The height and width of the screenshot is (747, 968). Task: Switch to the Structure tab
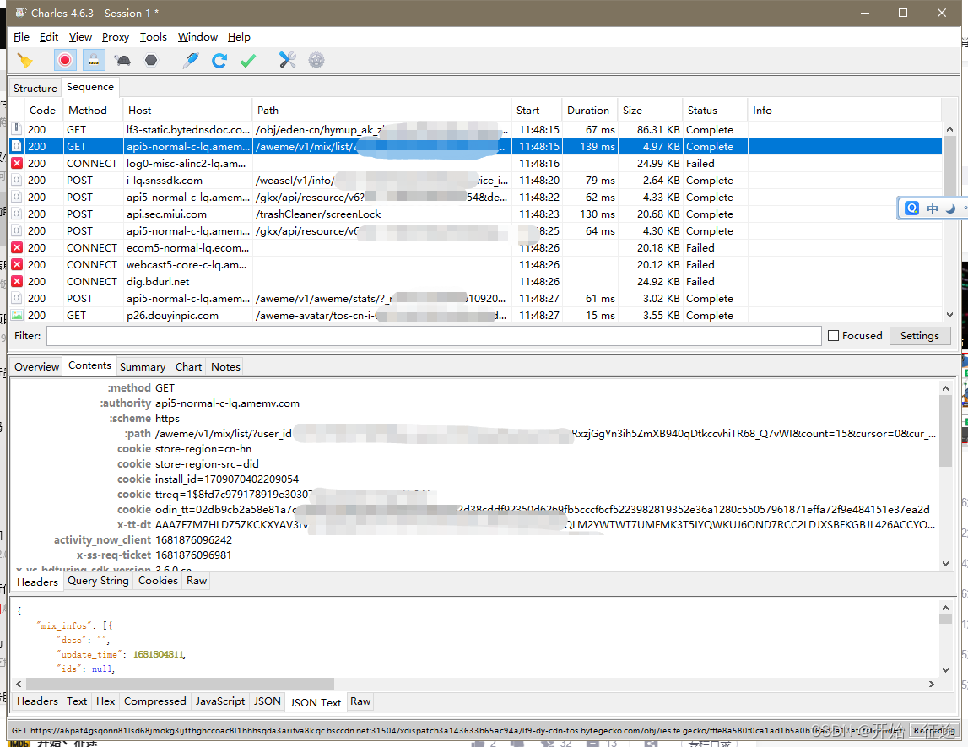click(35, 89)
